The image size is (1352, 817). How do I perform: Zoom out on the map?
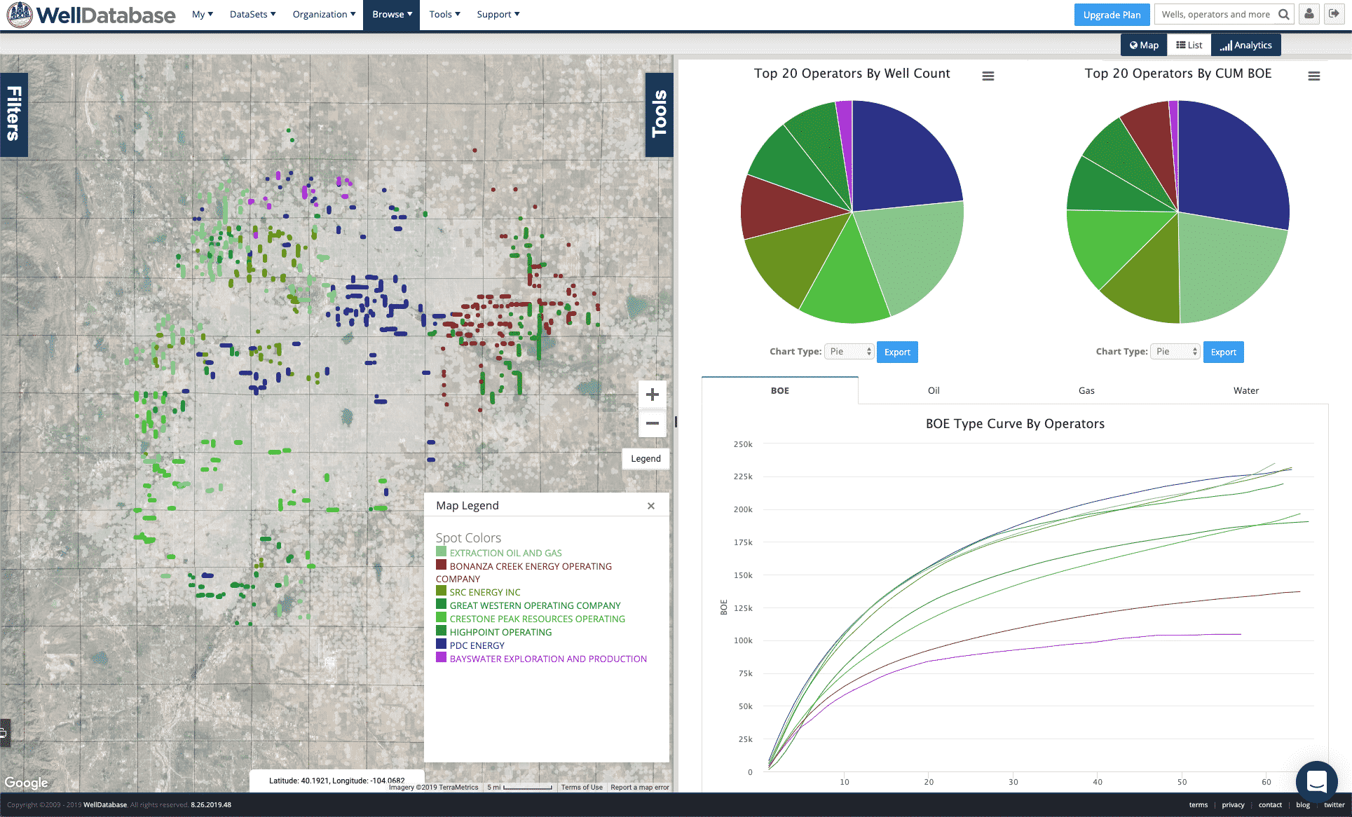coord(652,423)
